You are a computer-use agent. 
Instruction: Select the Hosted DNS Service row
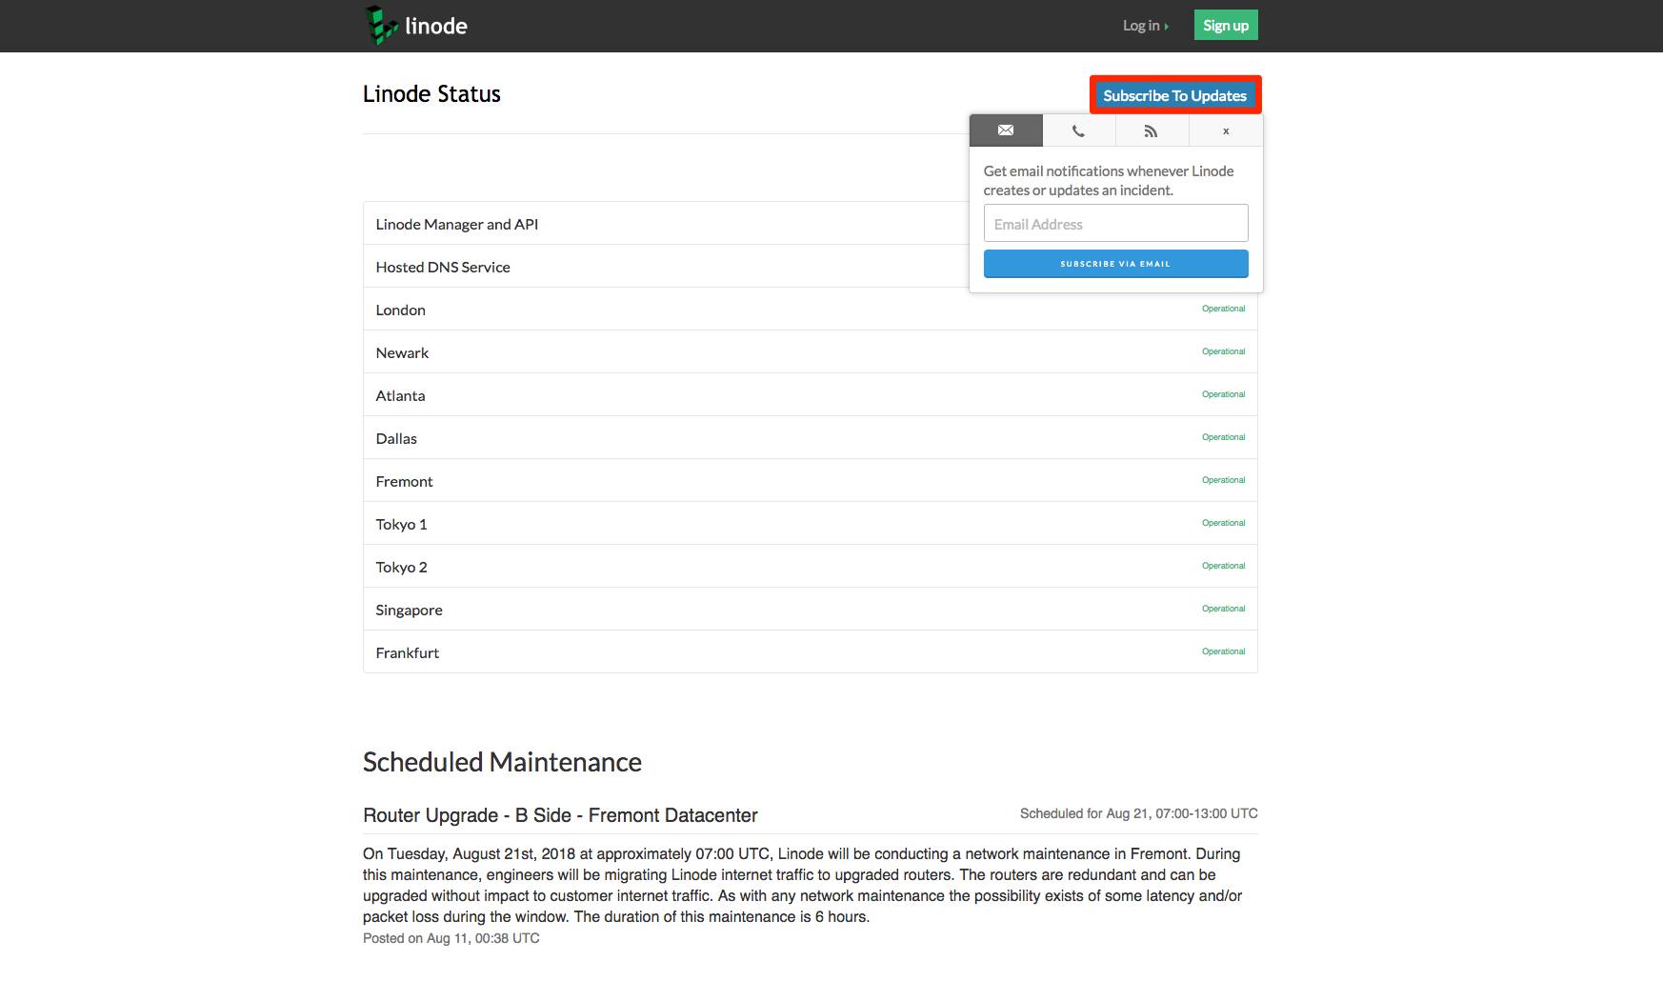[442, 267]
